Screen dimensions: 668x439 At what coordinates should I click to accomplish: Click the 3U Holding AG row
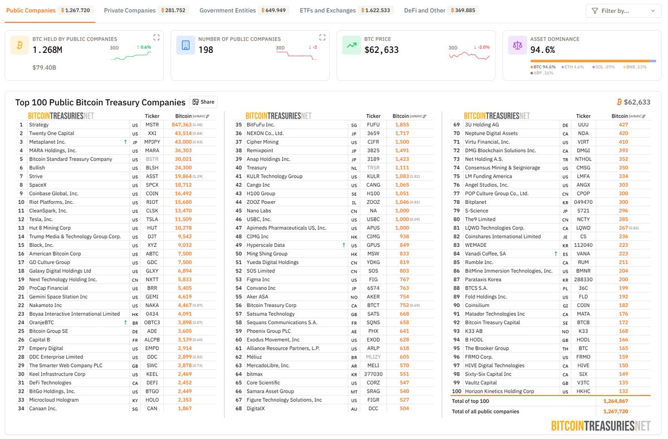tap(551, 125)
